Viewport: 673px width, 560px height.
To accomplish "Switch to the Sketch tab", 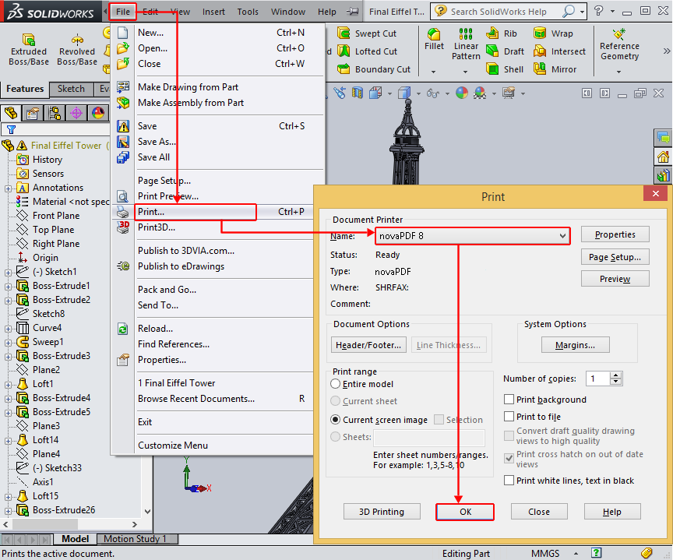I will point(71,89).
